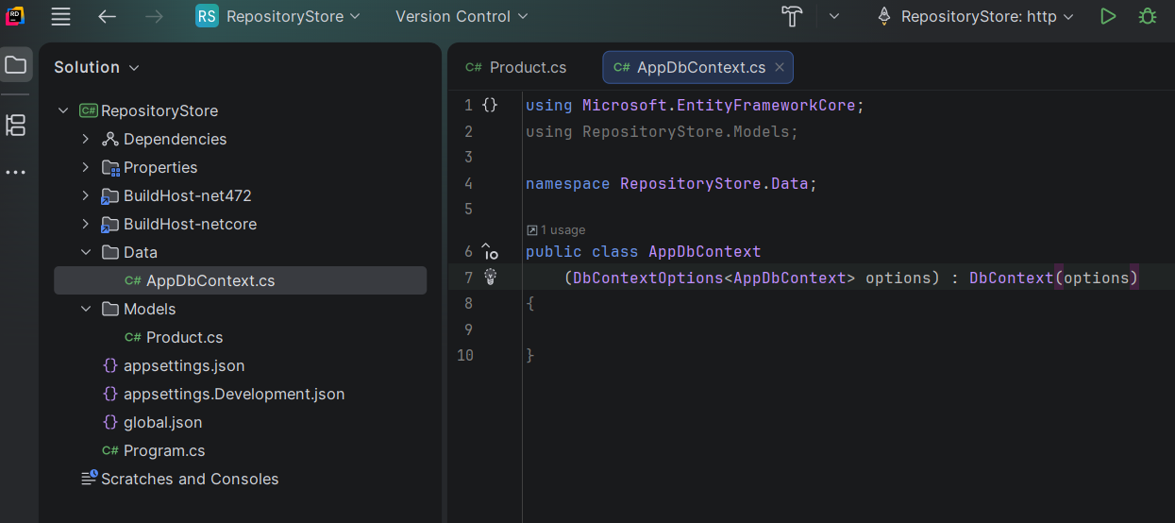
Task: Open the Structure tool window icon
Action: pos(15,125)
